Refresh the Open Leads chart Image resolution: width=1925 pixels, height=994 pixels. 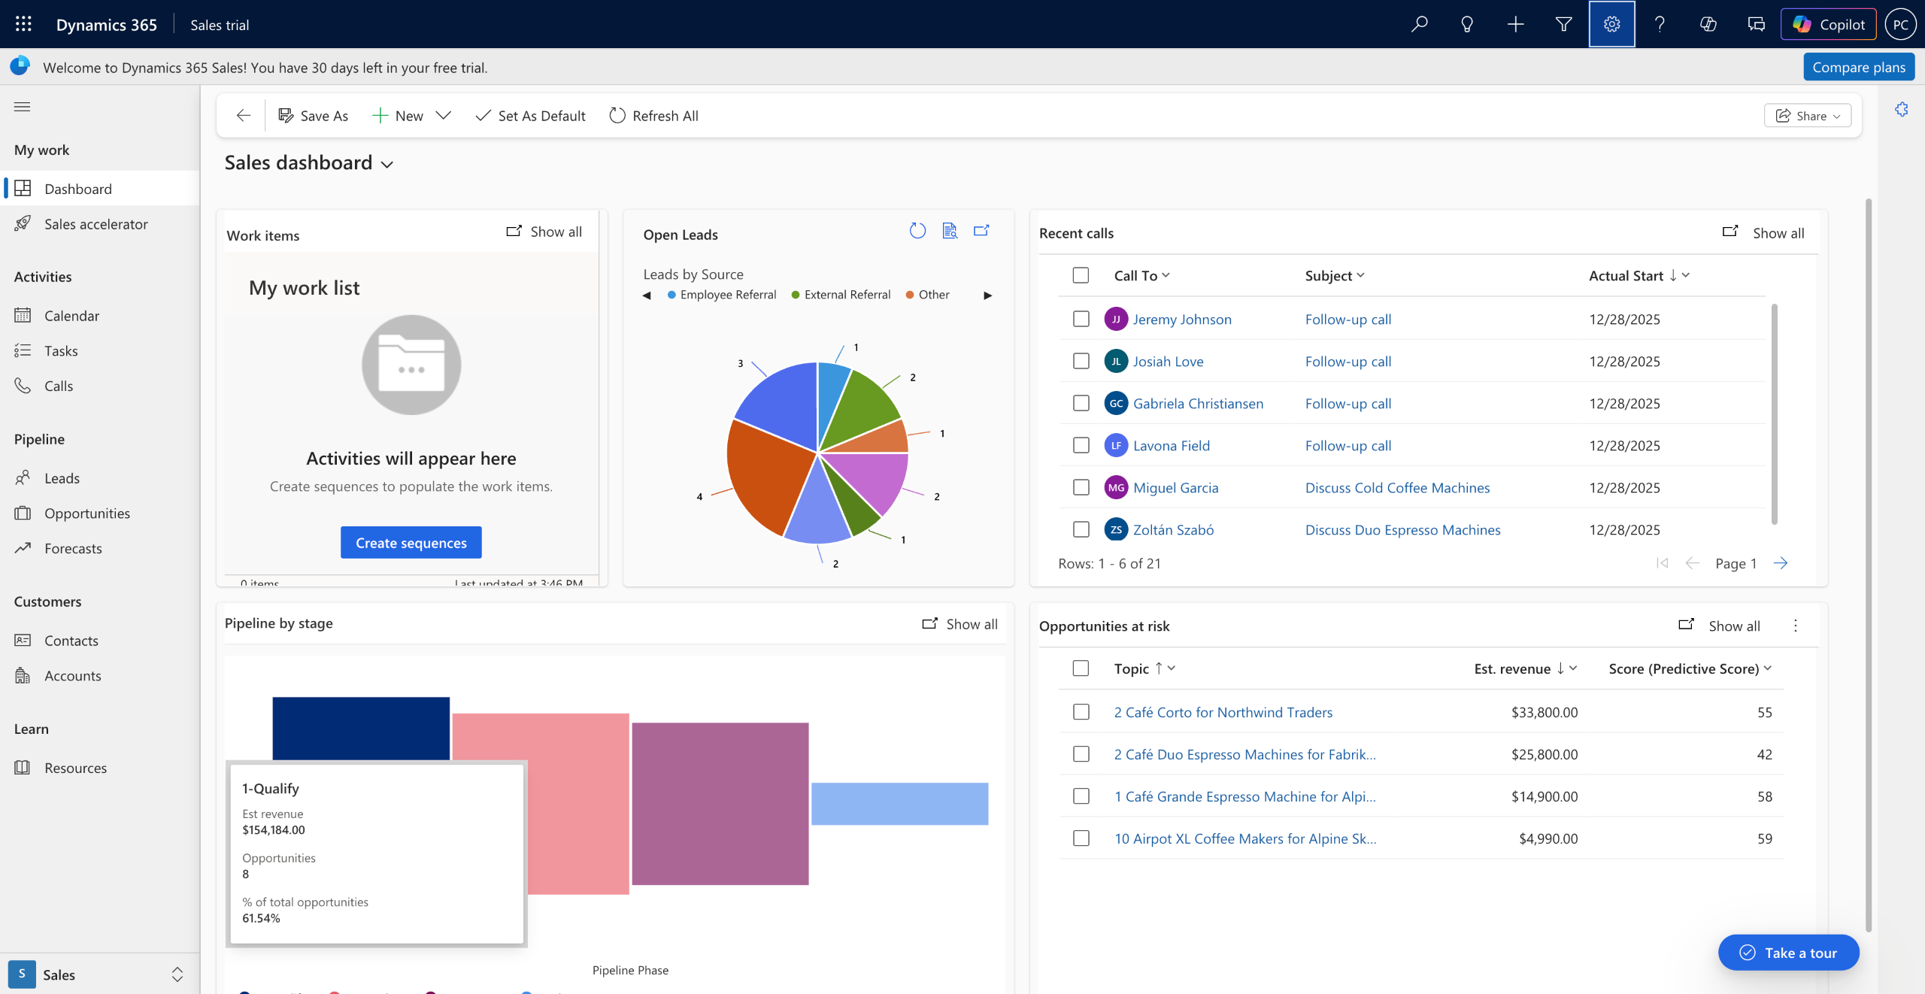click(x=917, y=231)
